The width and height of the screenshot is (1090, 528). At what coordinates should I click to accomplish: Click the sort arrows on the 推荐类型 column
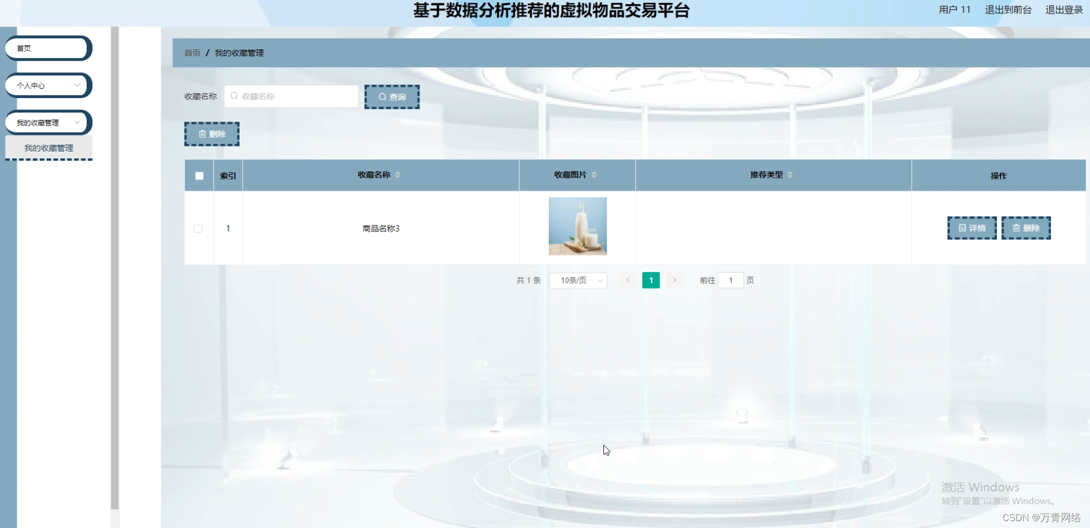coord(791,175)
